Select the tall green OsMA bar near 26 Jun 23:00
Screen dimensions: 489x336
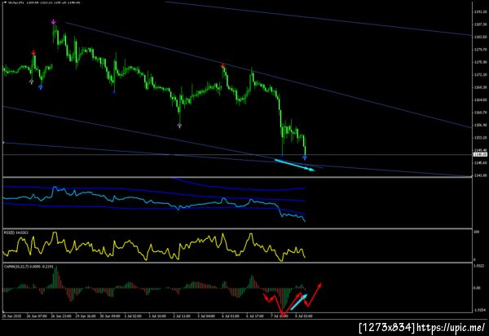55,277
